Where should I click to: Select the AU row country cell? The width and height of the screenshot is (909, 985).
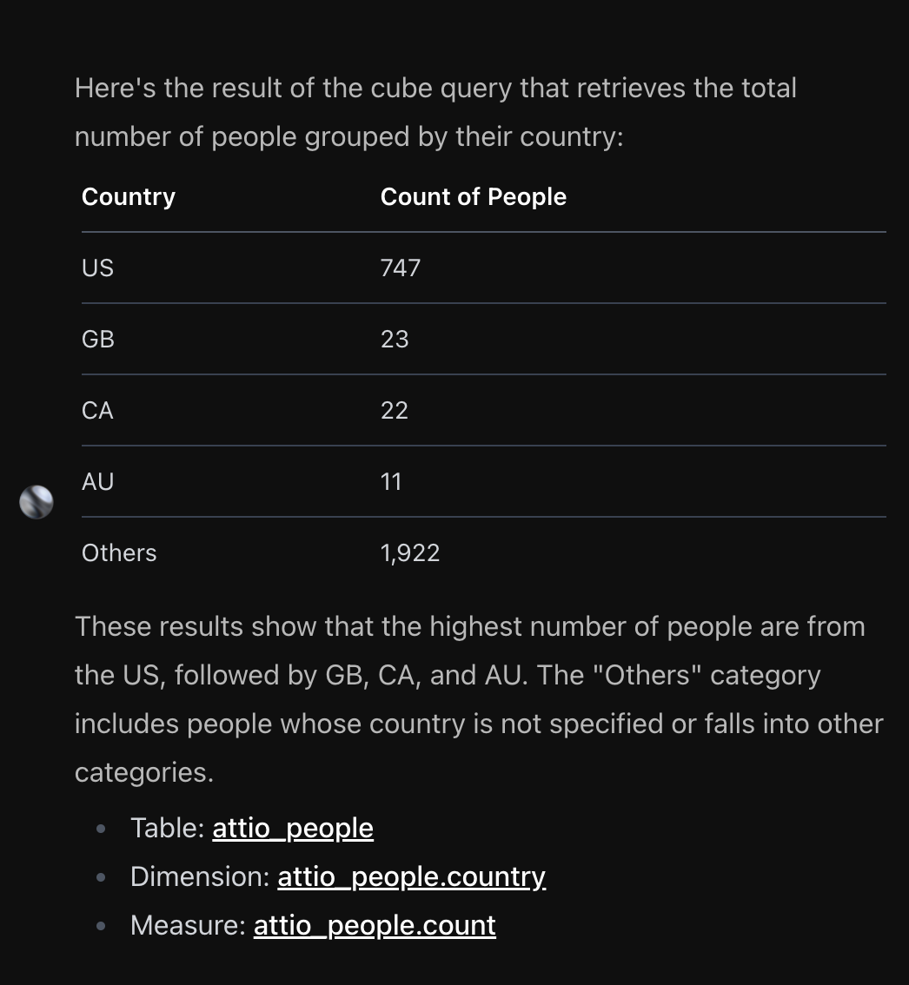pos(97,482)
